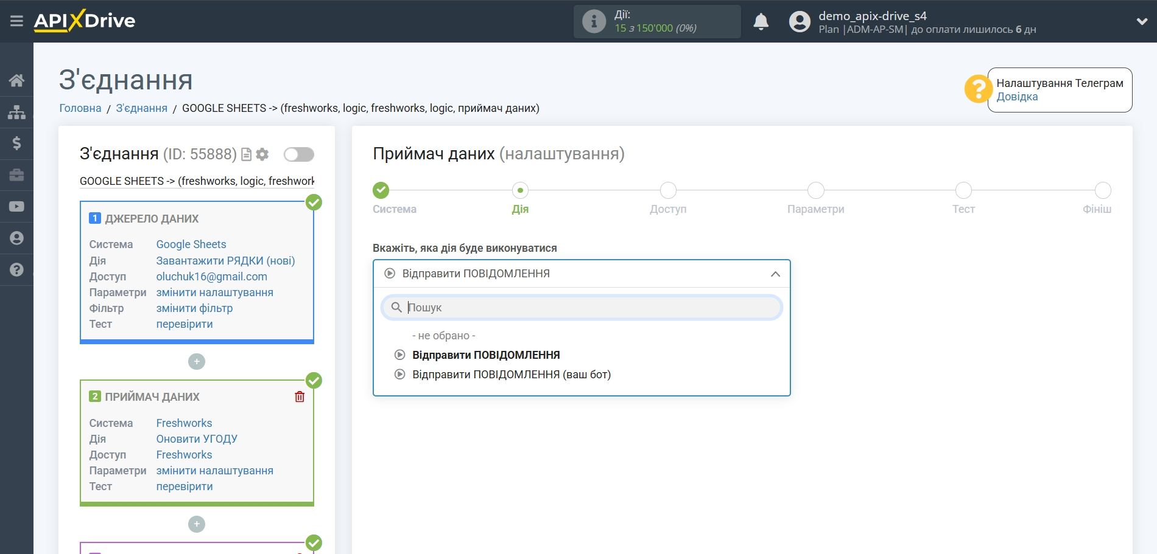This screenshot has width=1157, height=554.
Task: Open connection settings gear icon
Action: (x=262, y=154)
